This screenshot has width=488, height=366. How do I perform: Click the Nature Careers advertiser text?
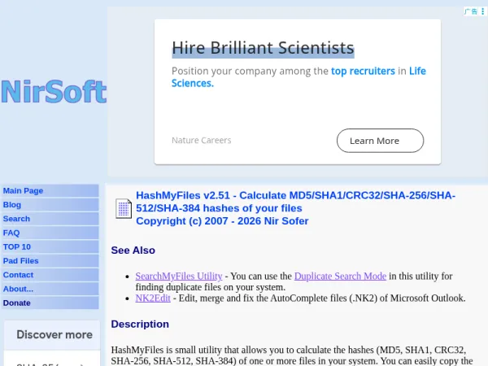coord(202,141)
